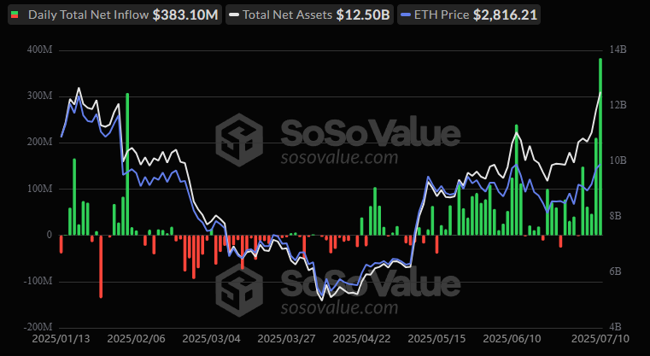Screen dimensions: 650x356
Task: Toggle the Total Net Assets legend
Action: (x=309, y=15)
